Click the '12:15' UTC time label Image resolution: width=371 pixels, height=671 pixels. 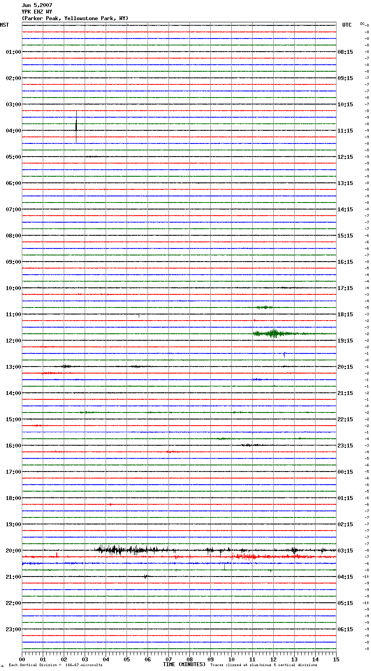tap(346, 157)
